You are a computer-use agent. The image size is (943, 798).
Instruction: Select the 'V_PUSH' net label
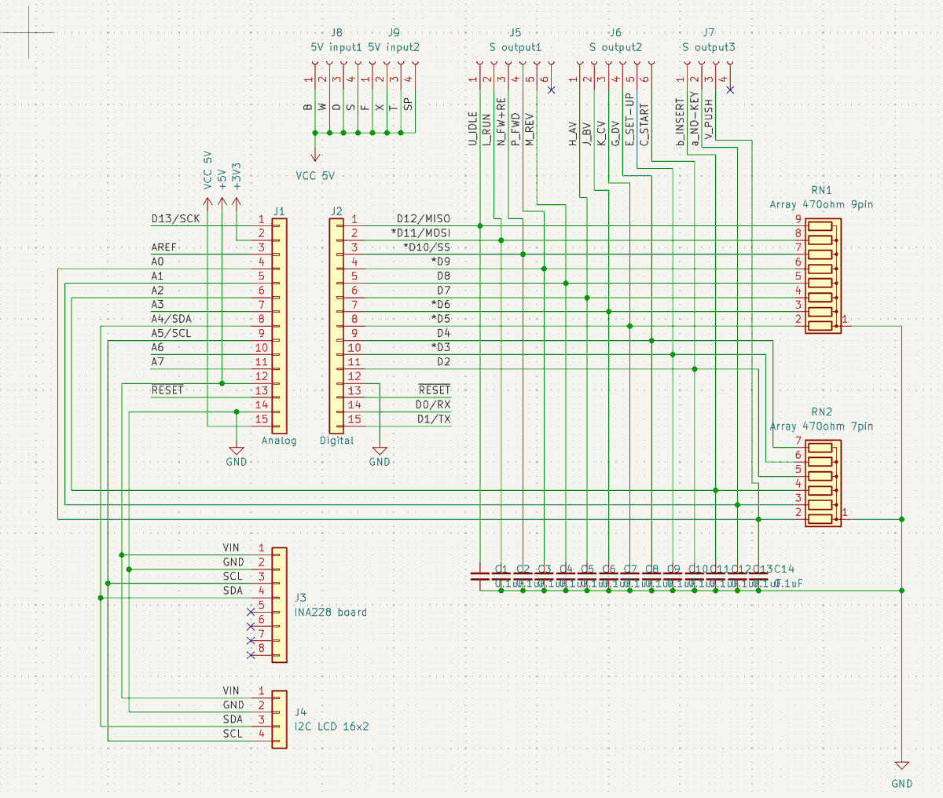[709, 120]
